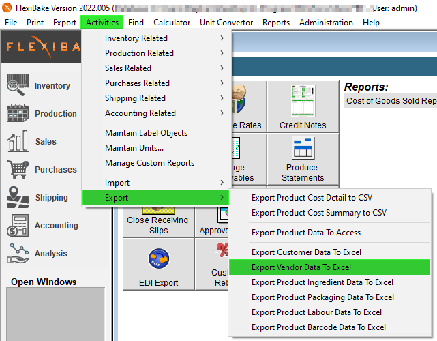
Task: Select the Purchases shopping cart icon
Action: [x=18, y=169]
